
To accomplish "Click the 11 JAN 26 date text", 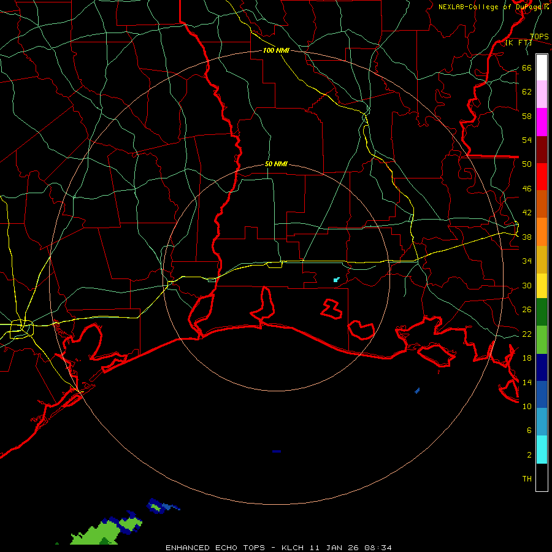I will [334, 548].
